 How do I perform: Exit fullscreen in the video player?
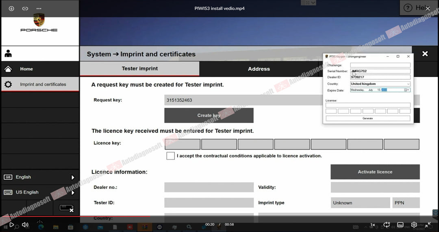coord(428,224)
